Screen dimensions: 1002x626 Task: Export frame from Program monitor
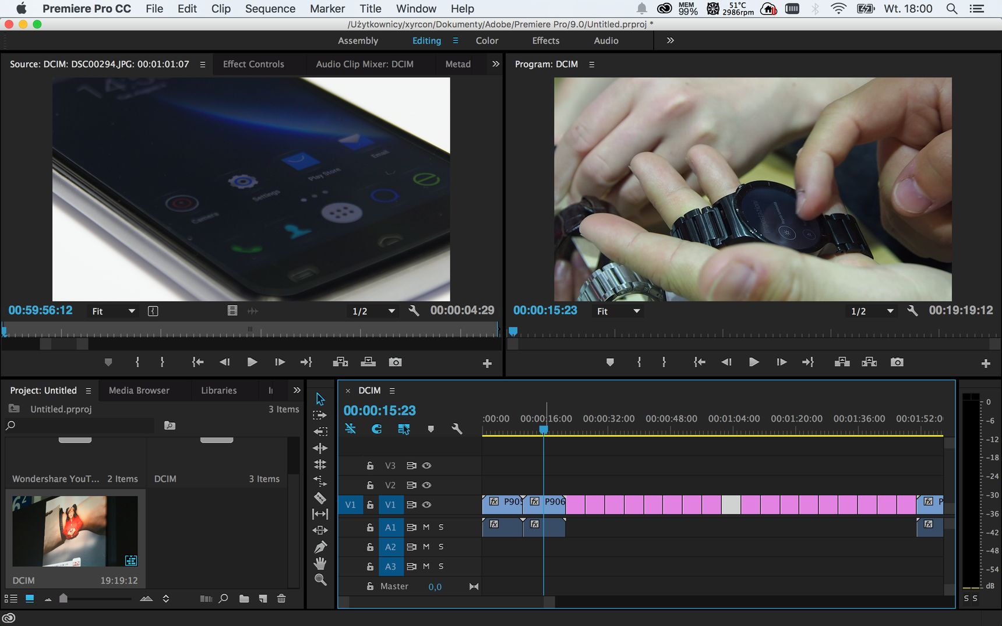(x=897, y=362)
